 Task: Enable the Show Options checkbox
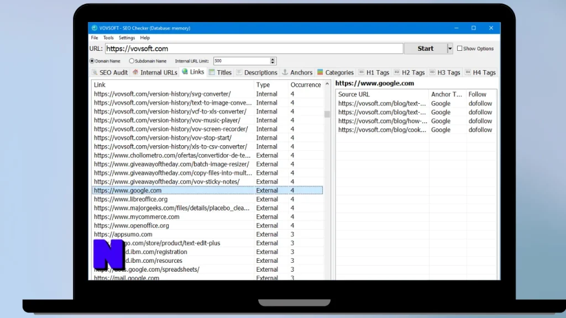(x=459, y=49)
